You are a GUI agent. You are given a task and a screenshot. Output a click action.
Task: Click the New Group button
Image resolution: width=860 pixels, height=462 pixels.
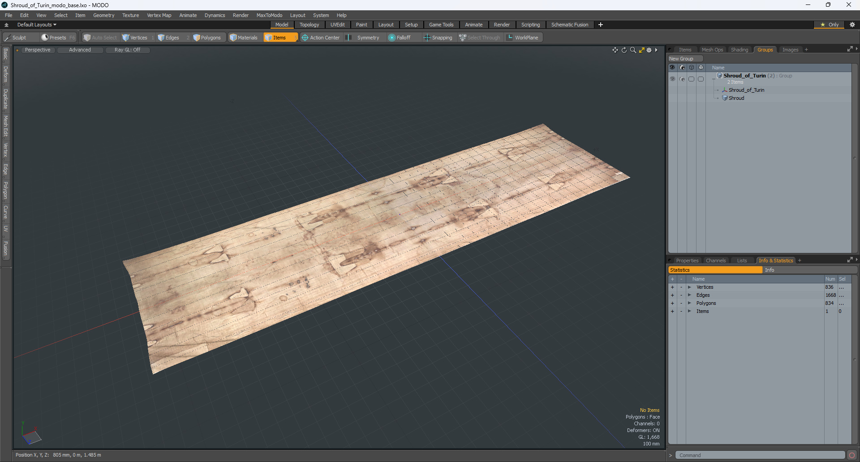point(685,59)
